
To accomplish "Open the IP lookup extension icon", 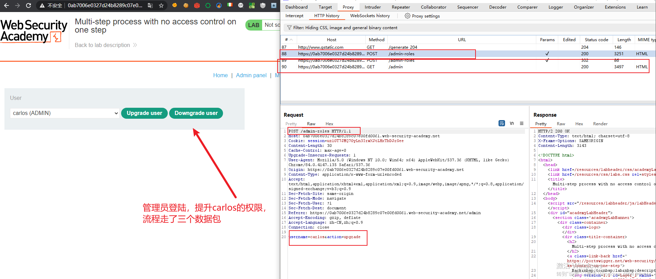I will [x=241, y=5].
